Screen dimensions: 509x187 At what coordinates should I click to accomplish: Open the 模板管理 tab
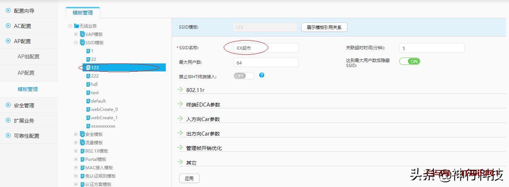pos(83,13)
